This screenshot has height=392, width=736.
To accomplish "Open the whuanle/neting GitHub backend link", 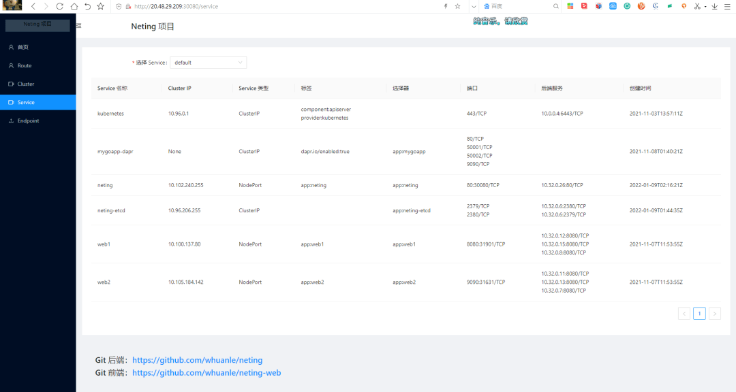I will coord(197,360).
